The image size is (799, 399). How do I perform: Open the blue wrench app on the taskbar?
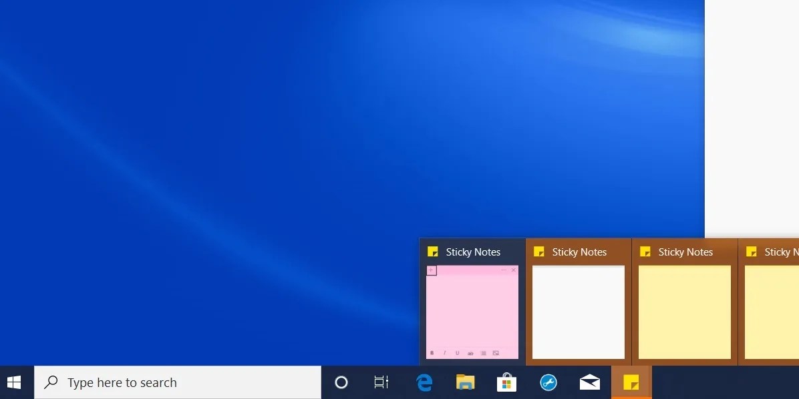click(x=548, y=382)
